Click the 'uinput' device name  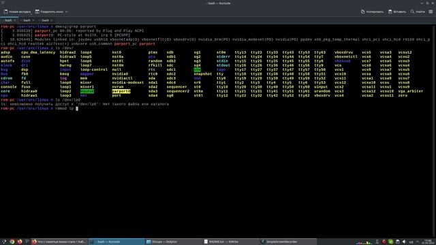[x=321, y=87]
